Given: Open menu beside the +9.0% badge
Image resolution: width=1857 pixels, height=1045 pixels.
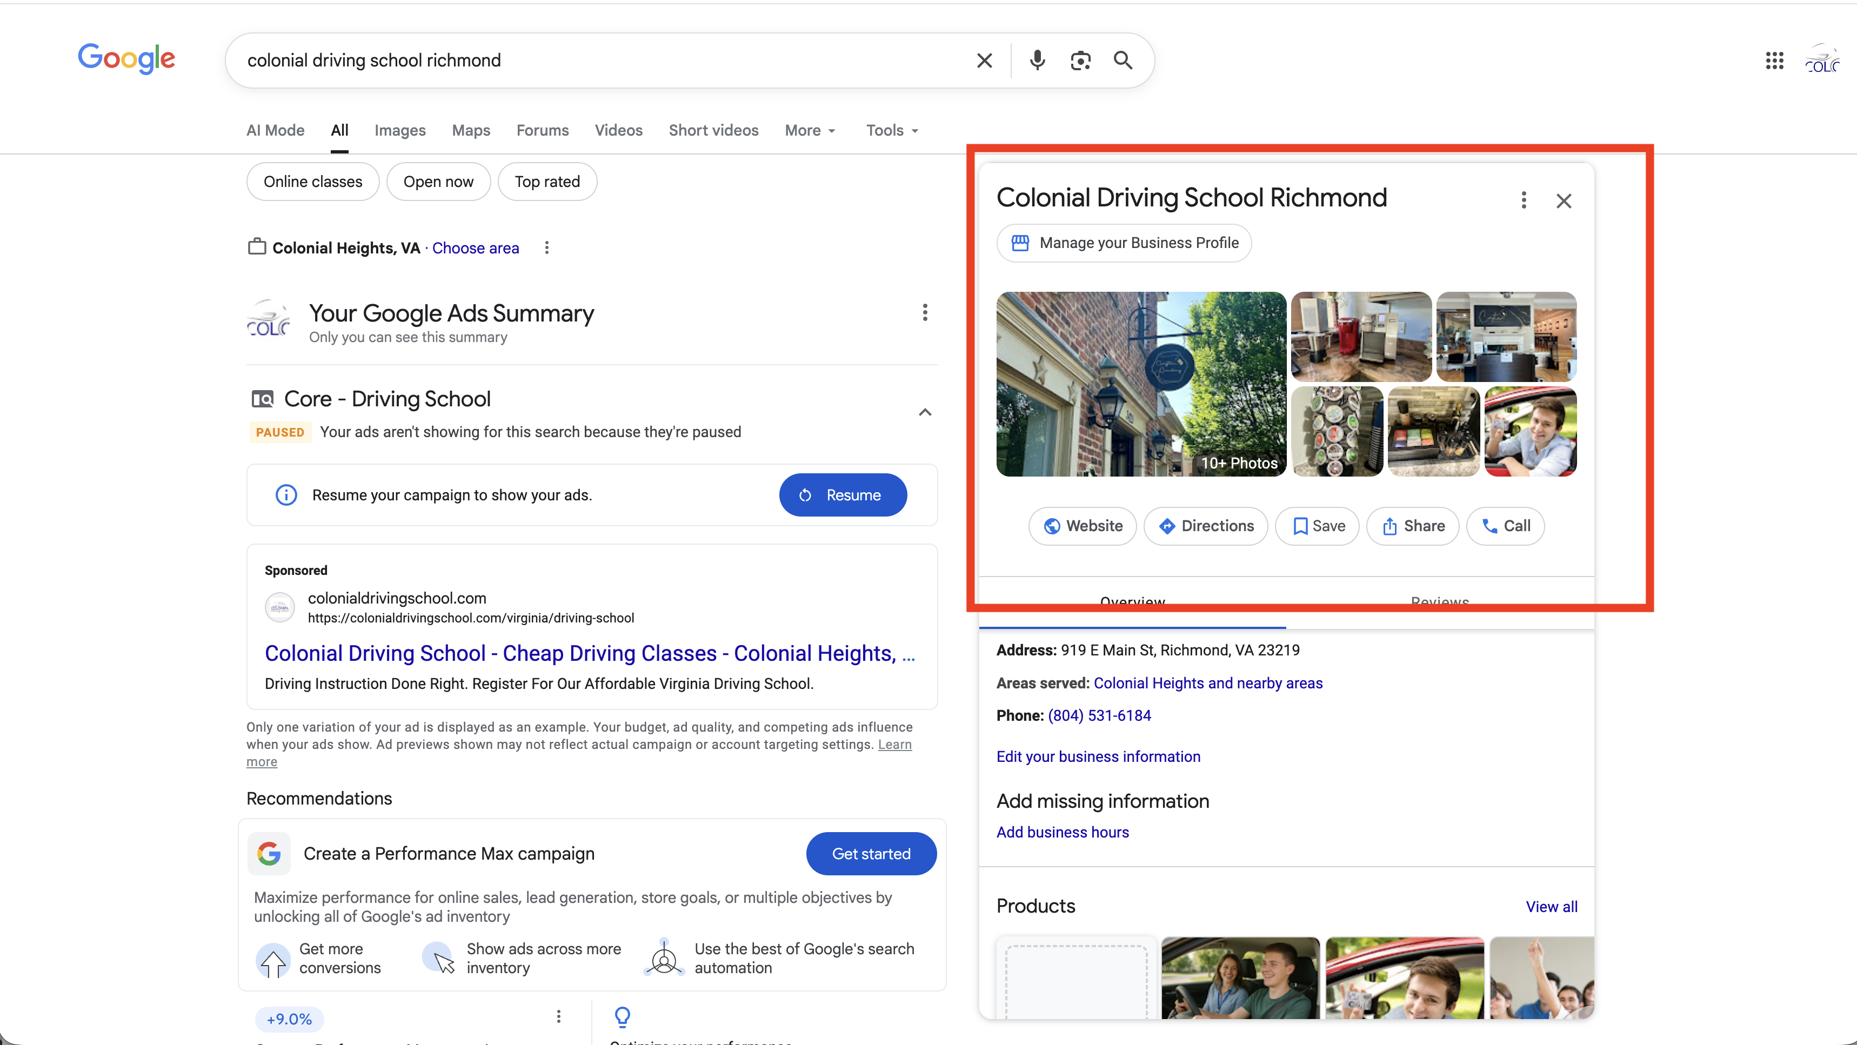Looking at the screenshot, I should 558,1017.
